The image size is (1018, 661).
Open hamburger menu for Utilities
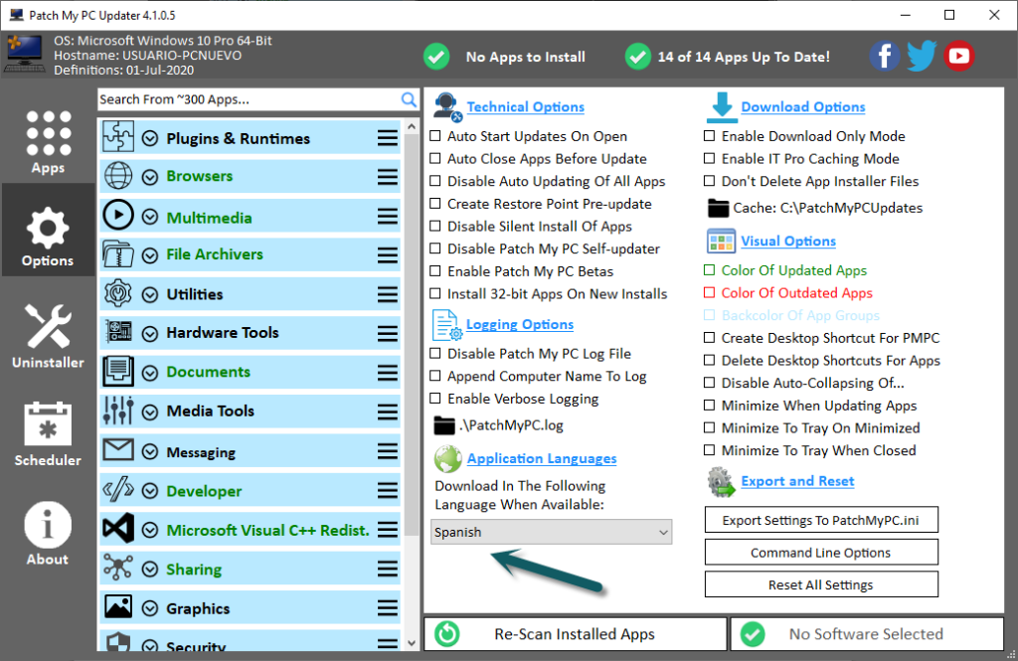[388, 295]
